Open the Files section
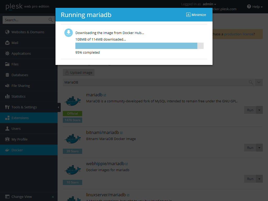The image size is (268, 201). pyautogui.click(x=29, y=64)
